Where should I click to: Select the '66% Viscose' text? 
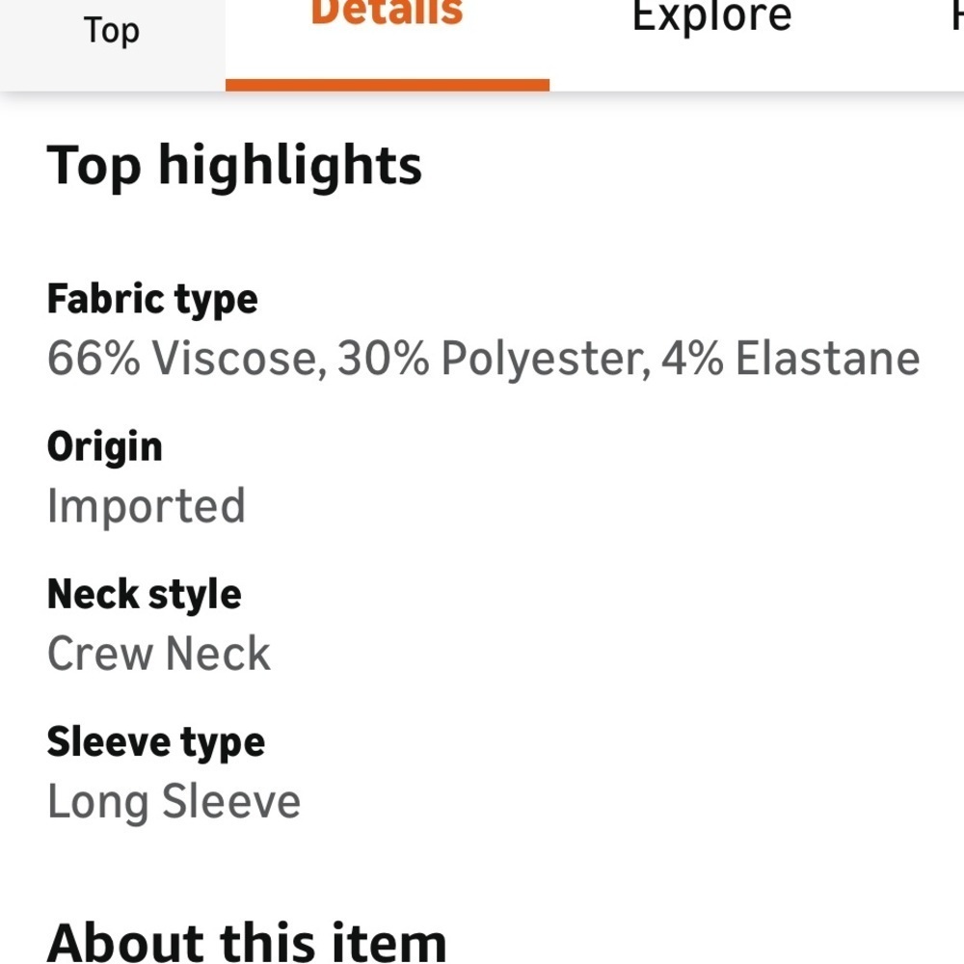click(187, 359)
